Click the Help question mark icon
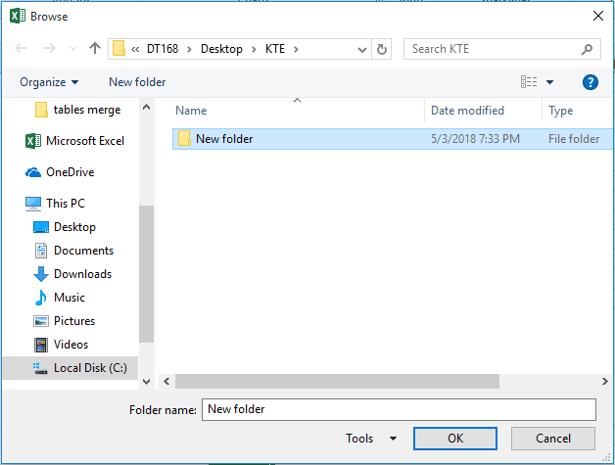This screenshot has width=615, height=465. pyautogui.click(x=590, y=82)
